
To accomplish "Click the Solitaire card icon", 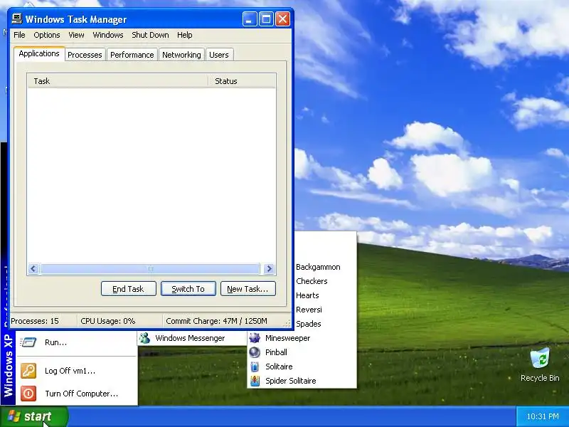I will [255, 367].
